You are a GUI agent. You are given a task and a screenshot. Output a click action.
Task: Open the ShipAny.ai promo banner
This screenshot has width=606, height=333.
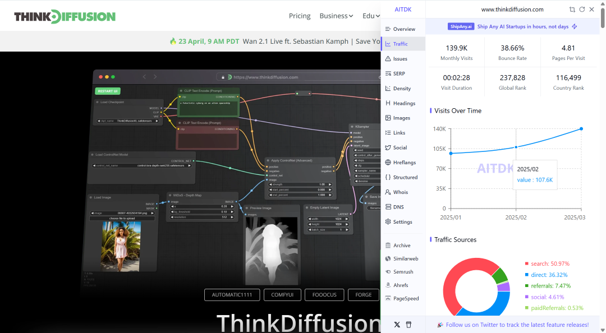click(512, 27)
